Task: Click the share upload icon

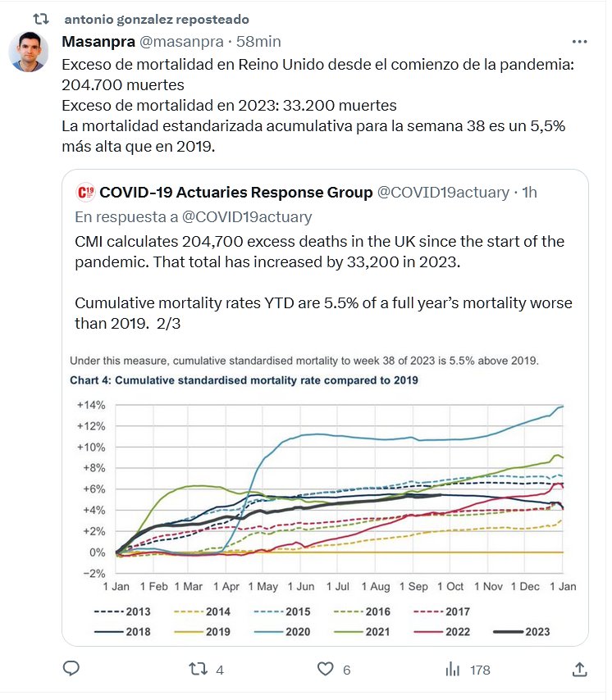Action: tap(579, 669)
